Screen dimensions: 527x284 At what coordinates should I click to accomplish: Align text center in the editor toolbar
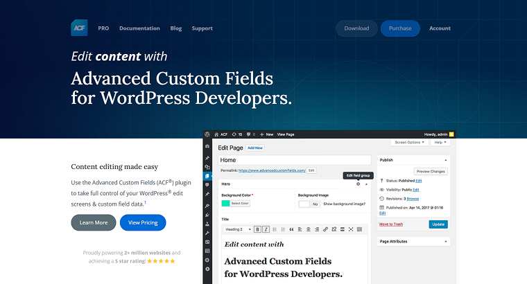[x=308, y=229]
